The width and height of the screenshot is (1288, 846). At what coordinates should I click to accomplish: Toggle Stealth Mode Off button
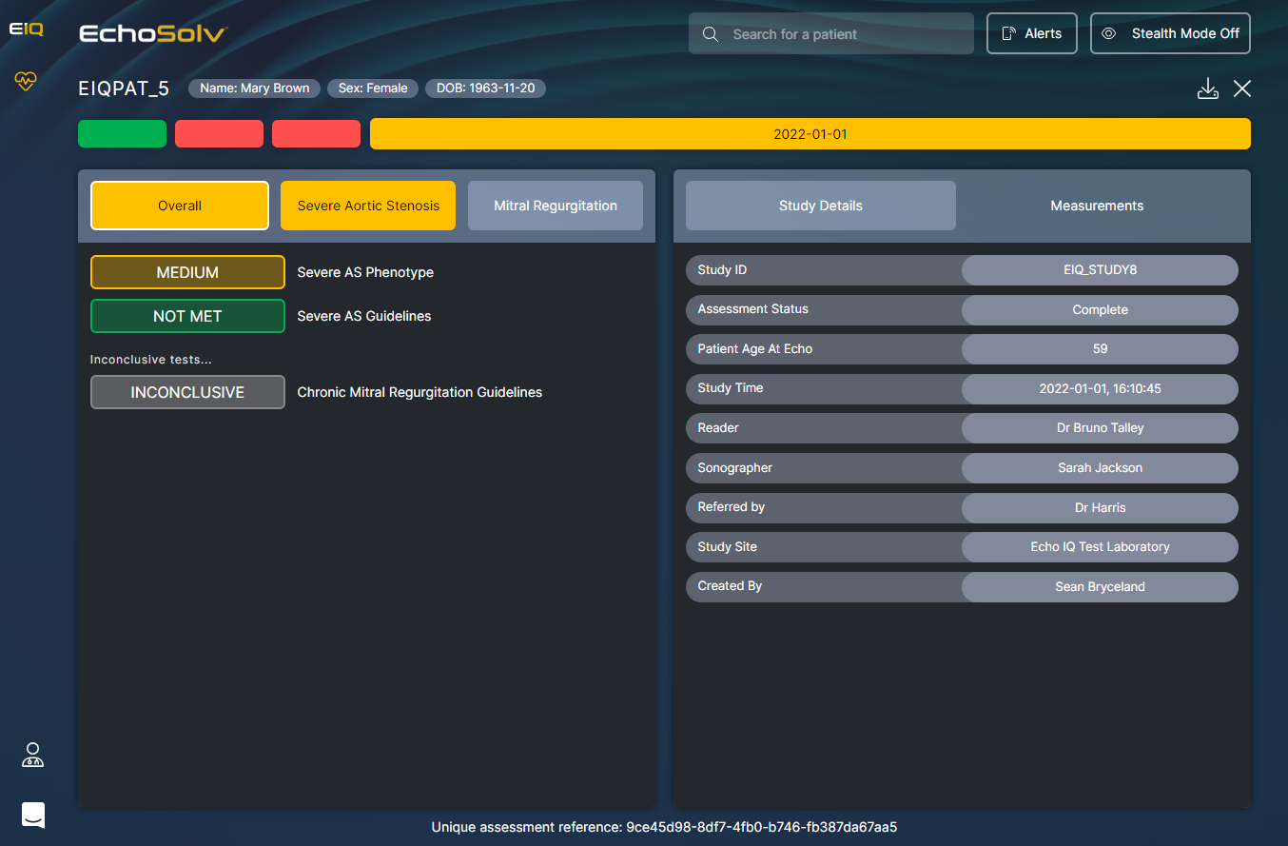1170,33
